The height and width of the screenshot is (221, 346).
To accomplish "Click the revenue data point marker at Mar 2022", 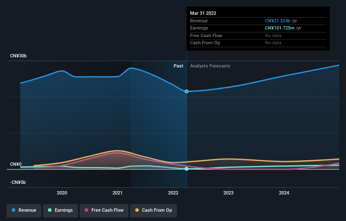I will (x=187, y=92).
